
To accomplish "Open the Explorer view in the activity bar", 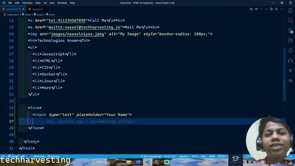I will 290,10.
